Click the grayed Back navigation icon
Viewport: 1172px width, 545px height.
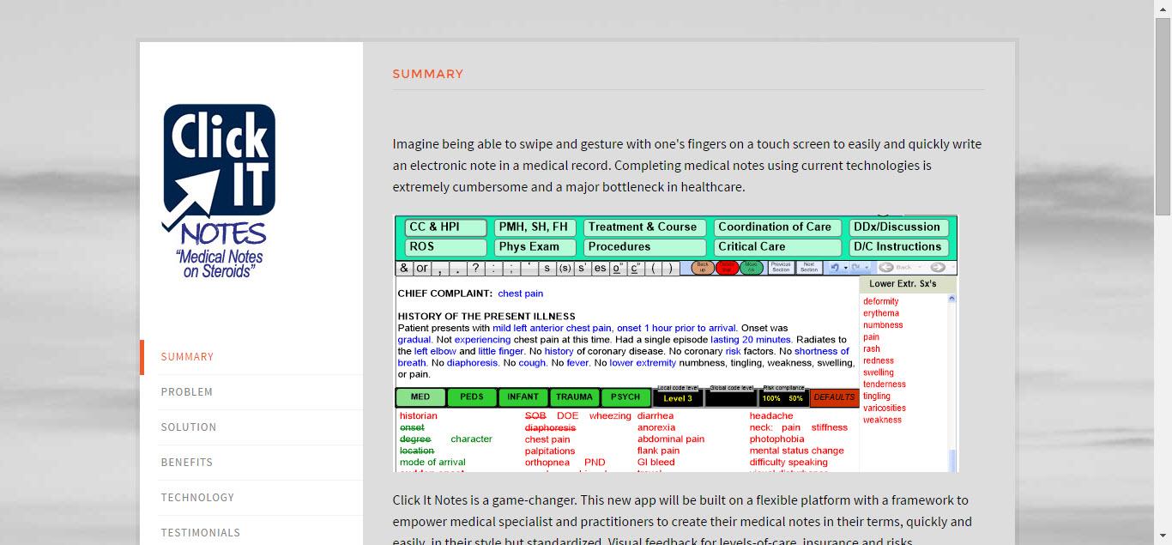887,268
